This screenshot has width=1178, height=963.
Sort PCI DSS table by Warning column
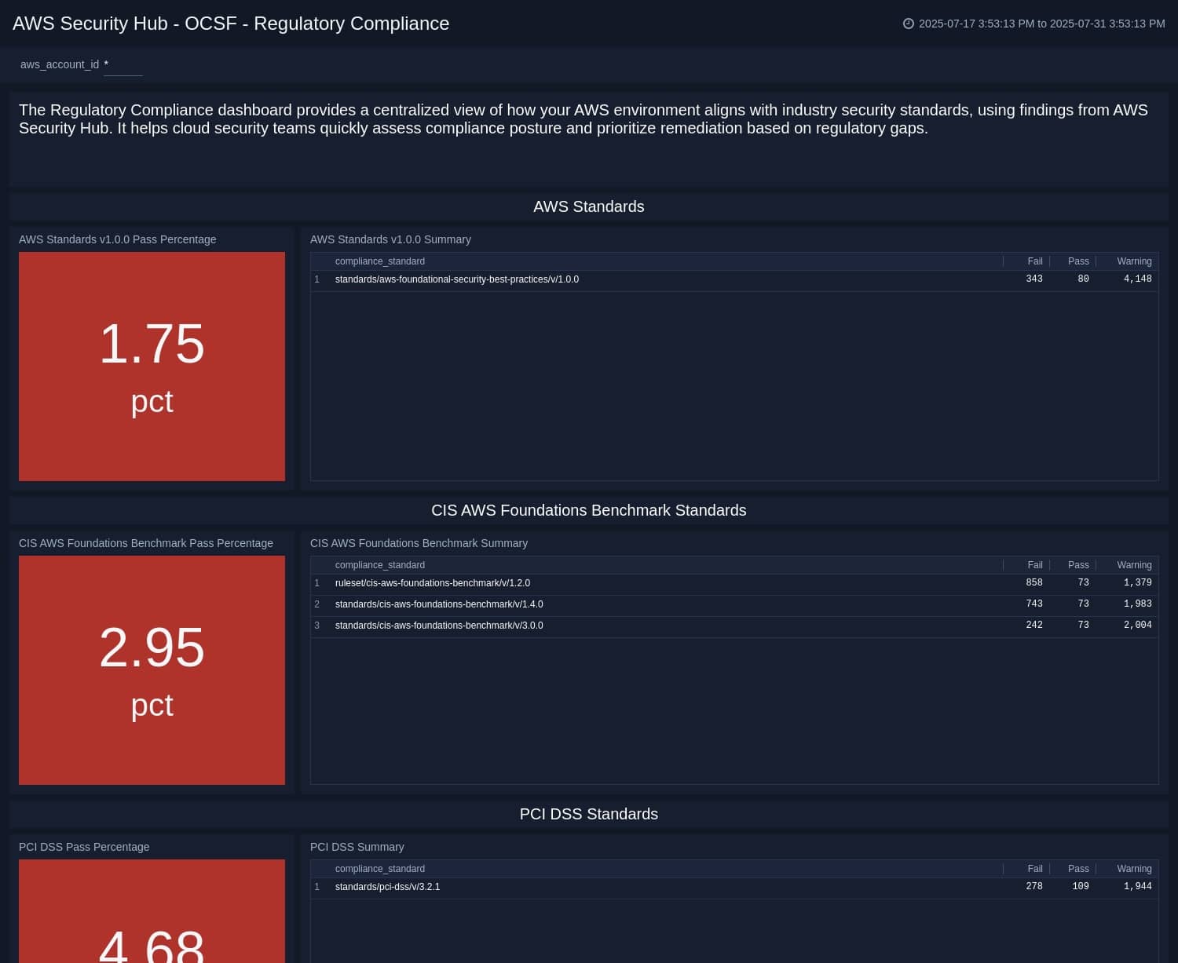tap(1134, 869)
